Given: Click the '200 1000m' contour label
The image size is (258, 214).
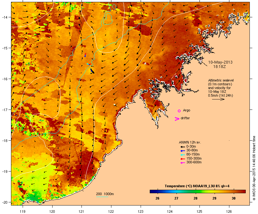Looking at the screenshot, I should point(105,194).
